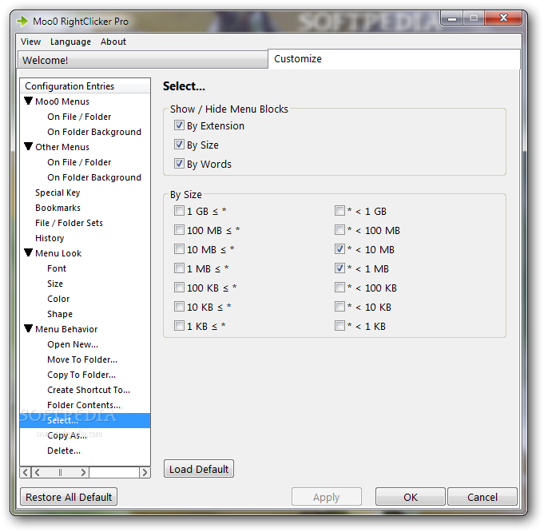Click the Configuration Entries column header

[x=85, y=85]
